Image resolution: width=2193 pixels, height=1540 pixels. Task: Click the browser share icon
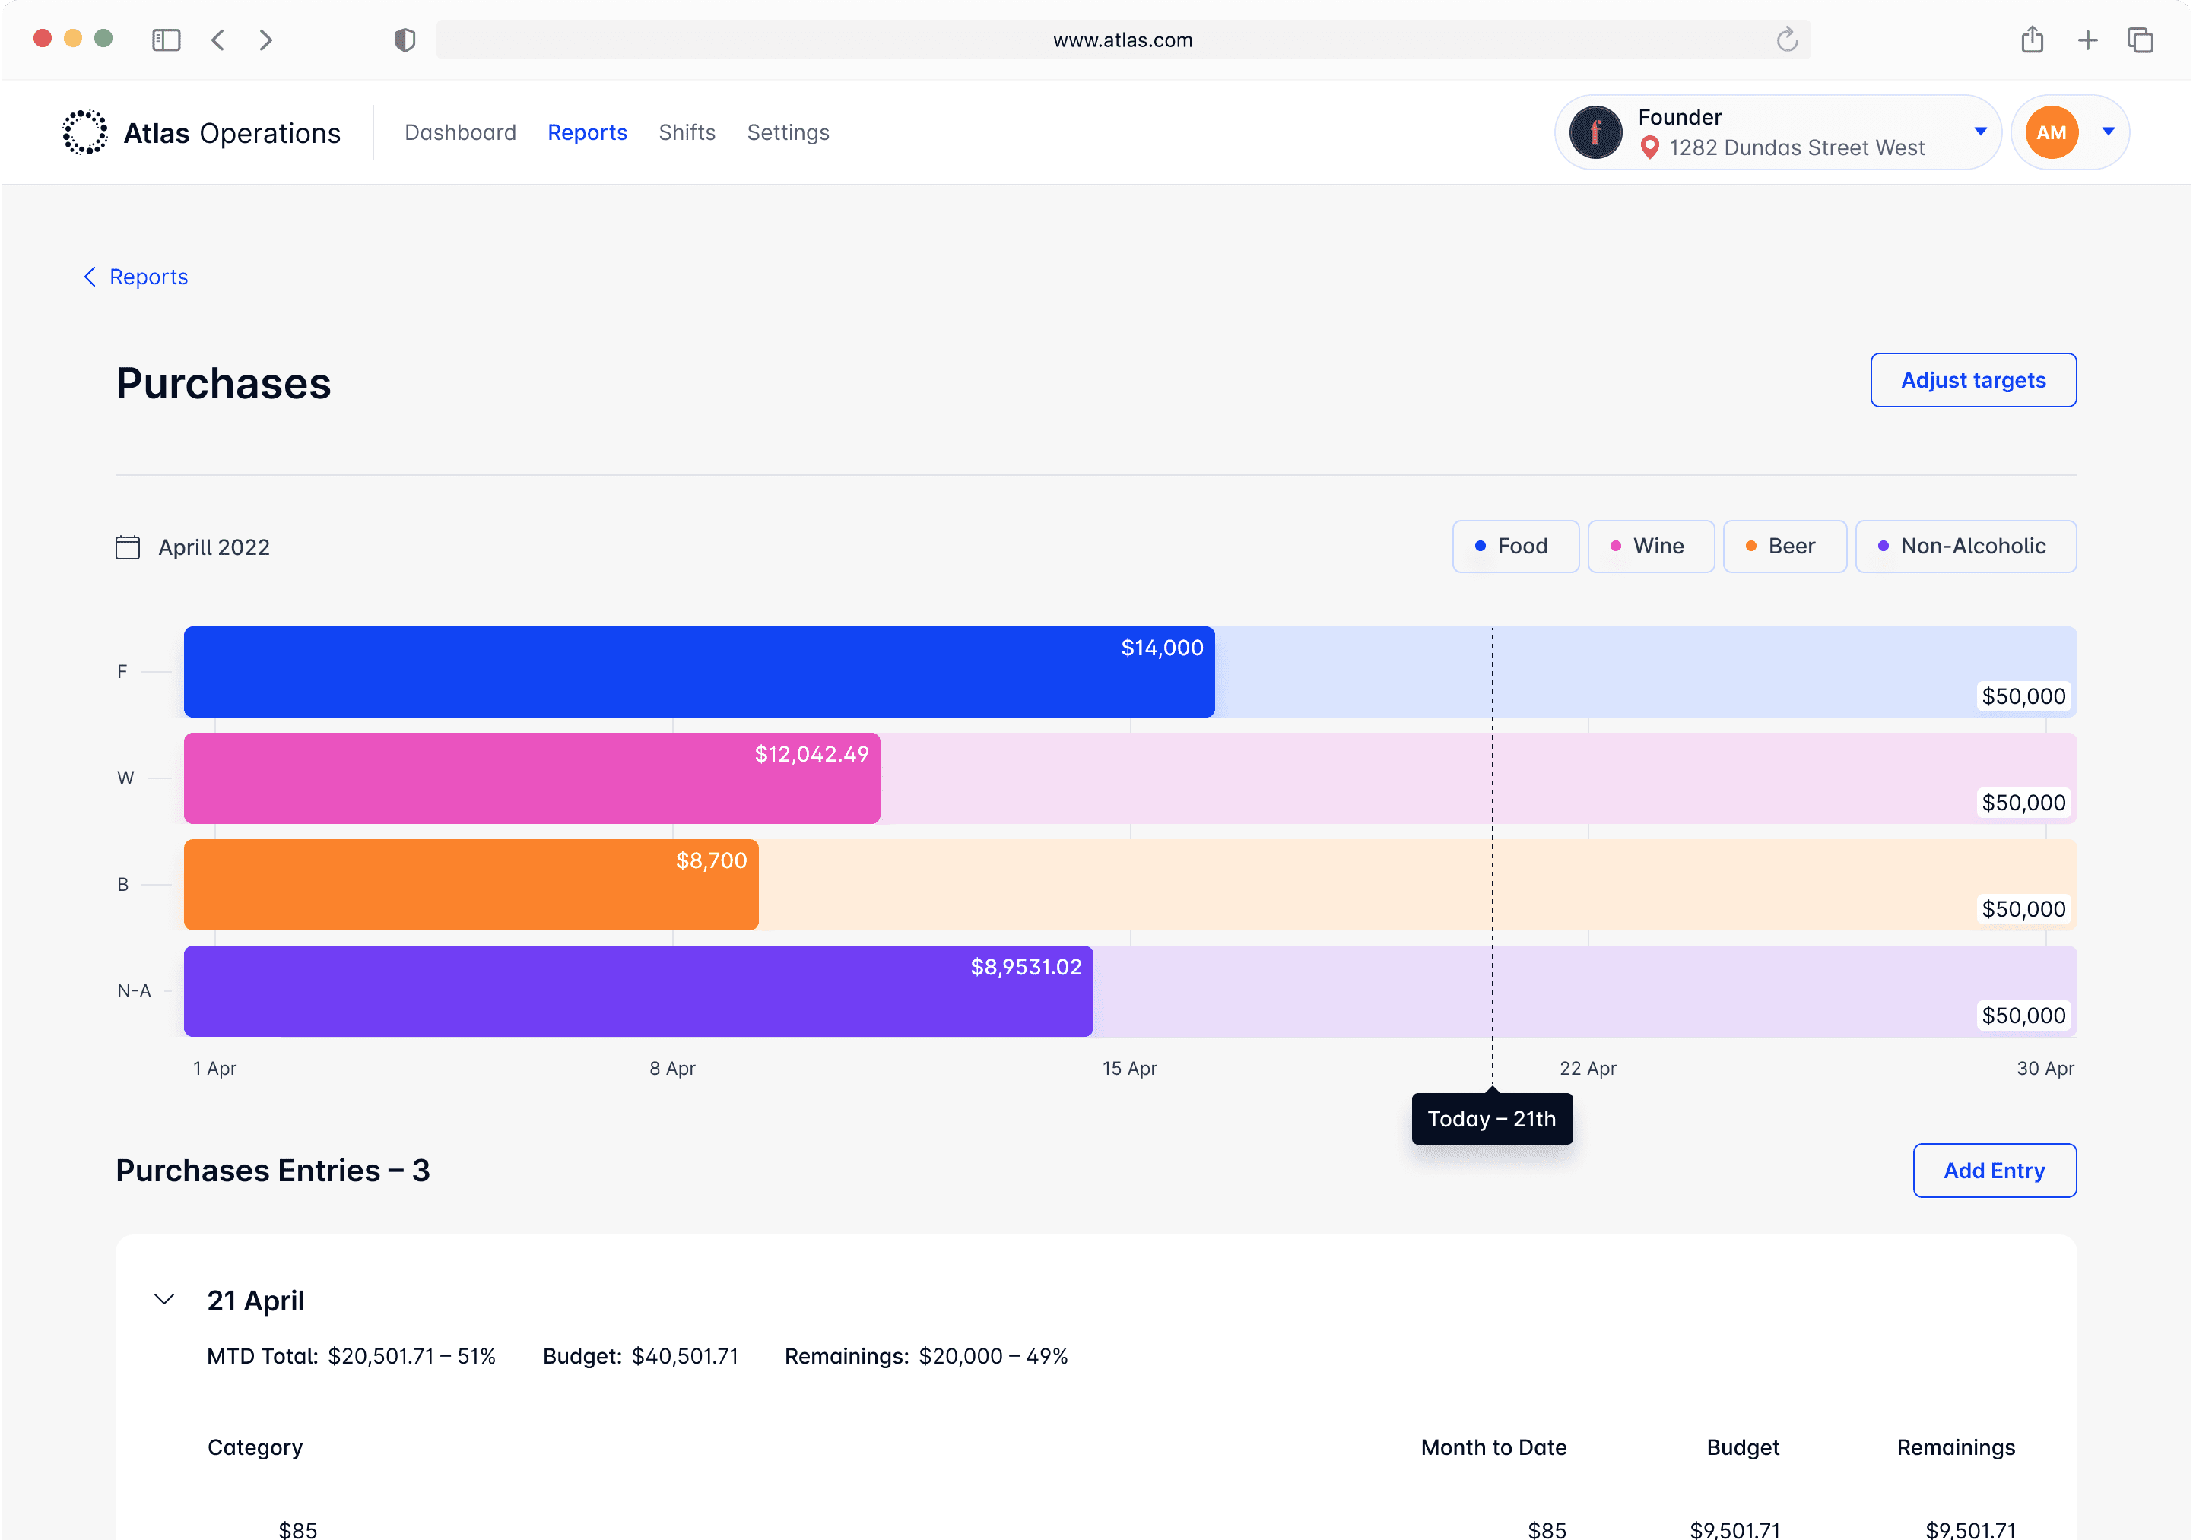pos(2032,40)
